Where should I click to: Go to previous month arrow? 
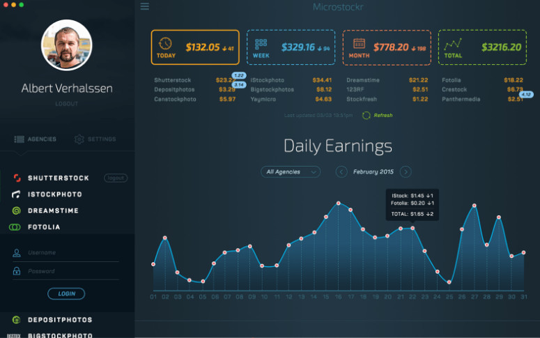click(x=341, y=171)
